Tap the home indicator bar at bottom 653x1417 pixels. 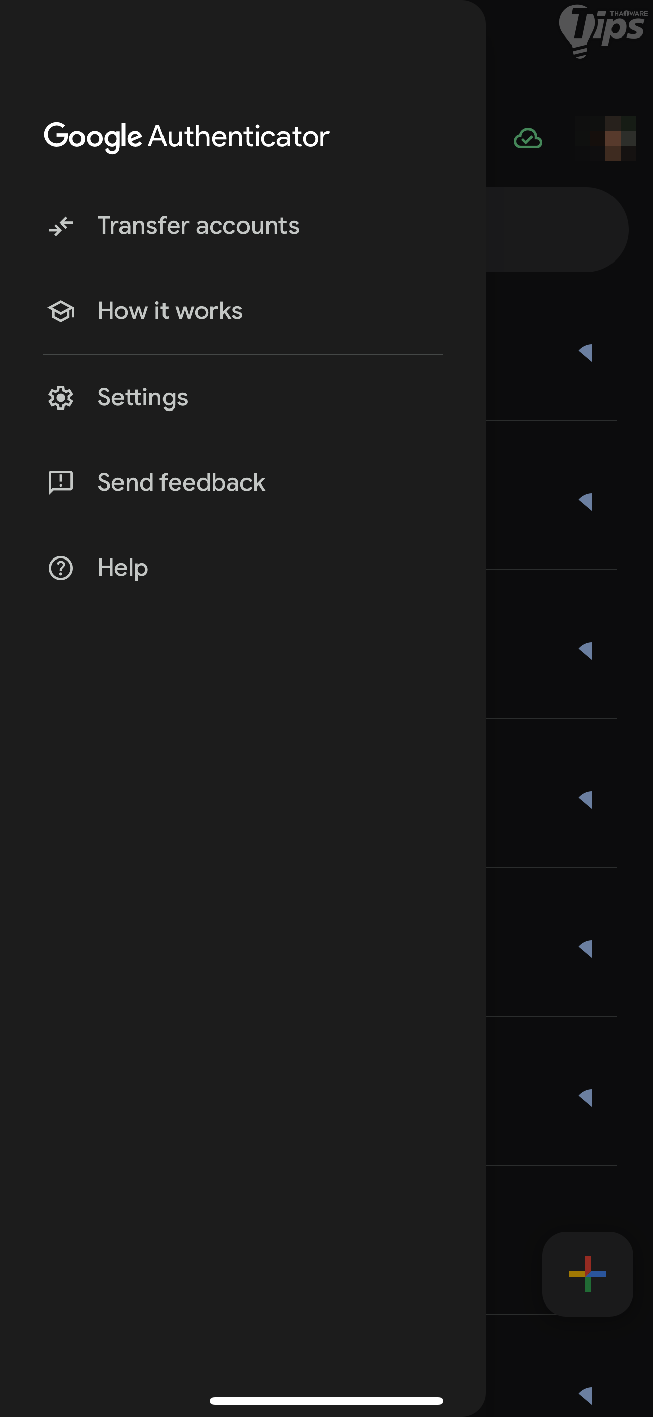point(326,1400)
